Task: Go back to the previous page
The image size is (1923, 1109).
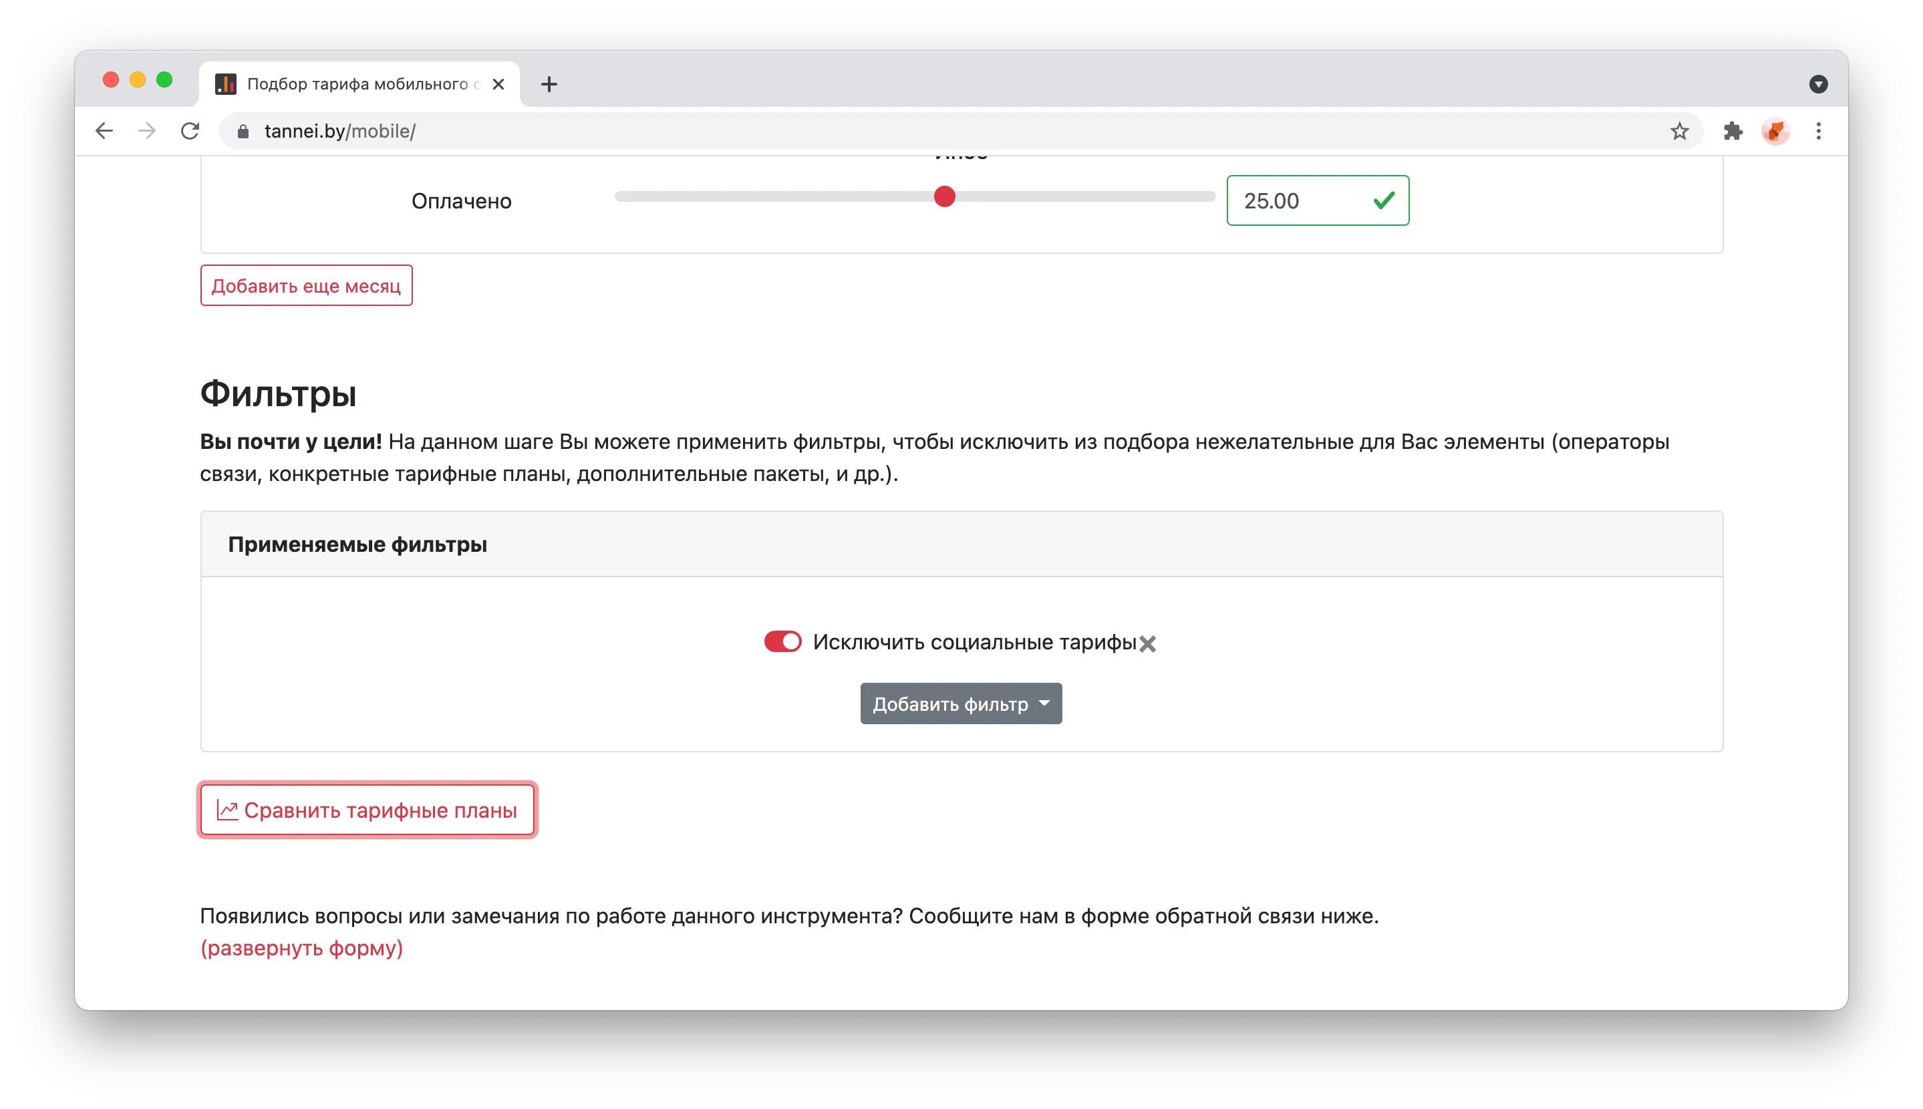Action: (104, 131)
